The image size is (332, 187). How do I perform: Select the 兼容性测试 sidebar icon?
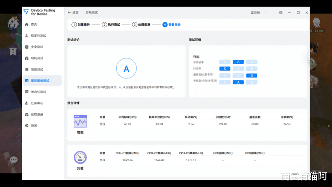coord(27,92)
